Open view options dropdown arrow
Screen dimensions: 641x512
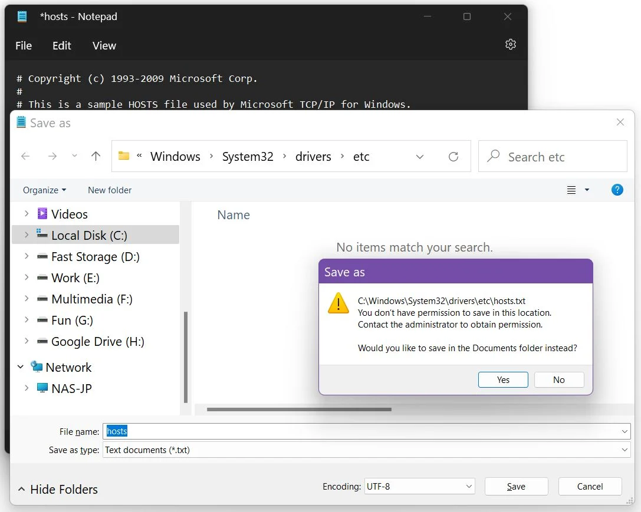(x=587, y=190)
